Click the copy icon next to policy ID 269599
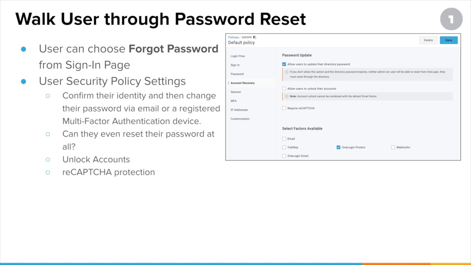The image size is (471, 265). point(255,37)
